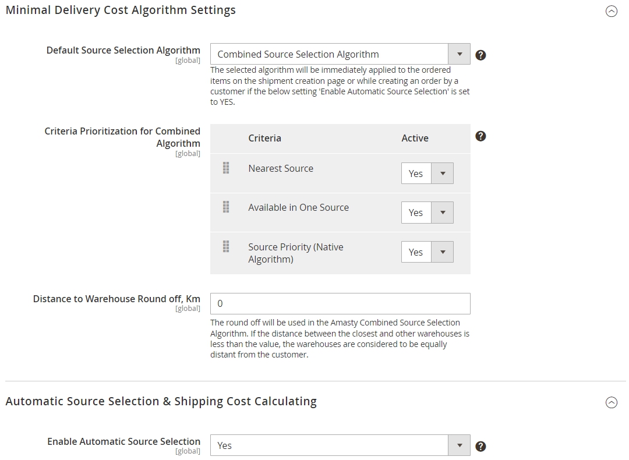Click help icon next to Criteria Prioritization table

[x=480, y=136]
